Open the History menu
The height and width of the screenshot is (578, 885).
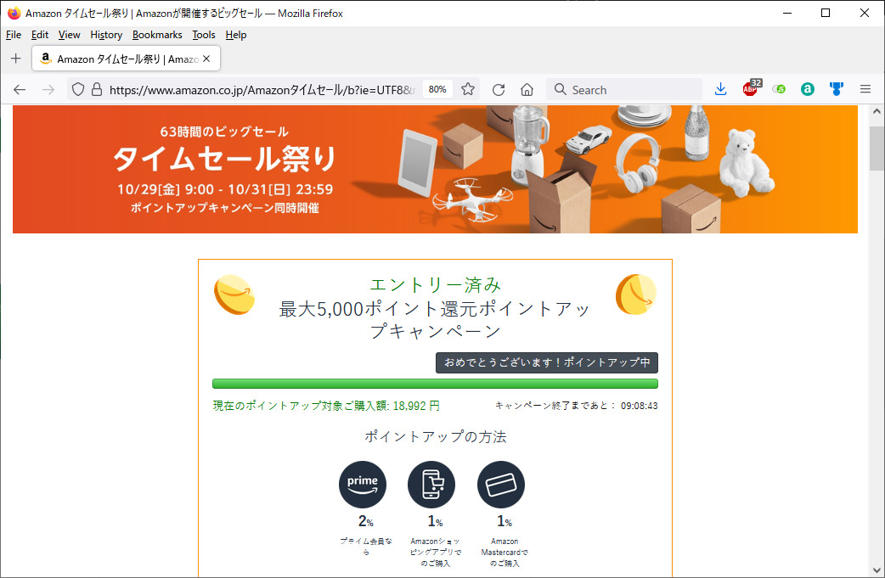(x=106, y=35)
